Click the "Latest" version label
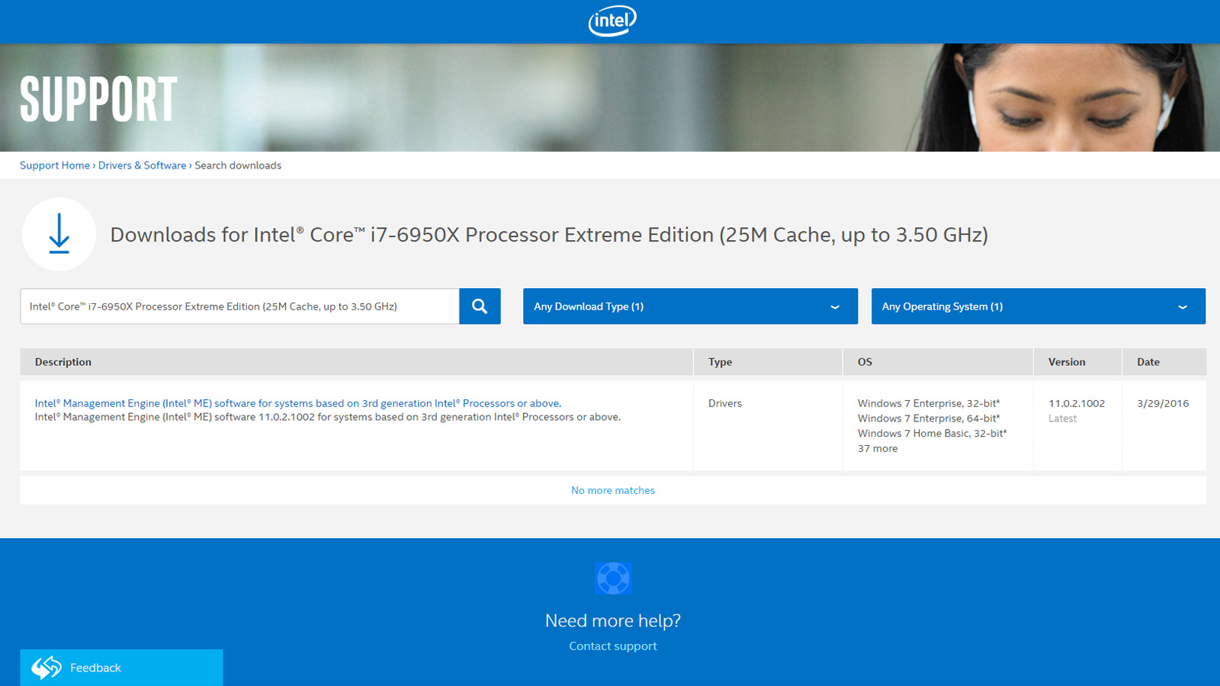This screenshot has width=1220, height=686. [1062, 418]
